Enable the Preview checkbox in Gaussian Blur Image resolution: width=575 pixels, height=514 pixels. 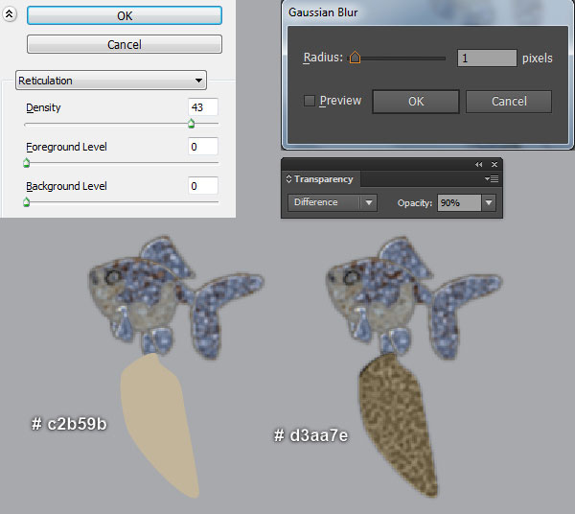(310, 101)
